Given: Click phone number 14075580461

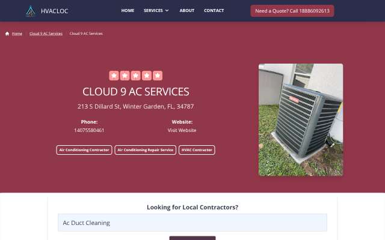Looking at the screenshot, I should 89,130.
